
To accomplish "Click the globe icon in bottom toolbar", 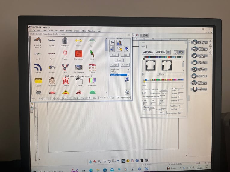I will pos(137,160).
